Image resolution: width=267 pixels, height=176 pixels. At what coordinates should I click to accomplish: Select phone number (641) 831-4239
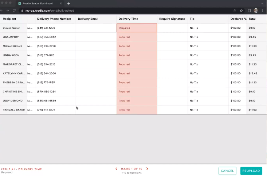pyautogui.click(x=46, y=28)
